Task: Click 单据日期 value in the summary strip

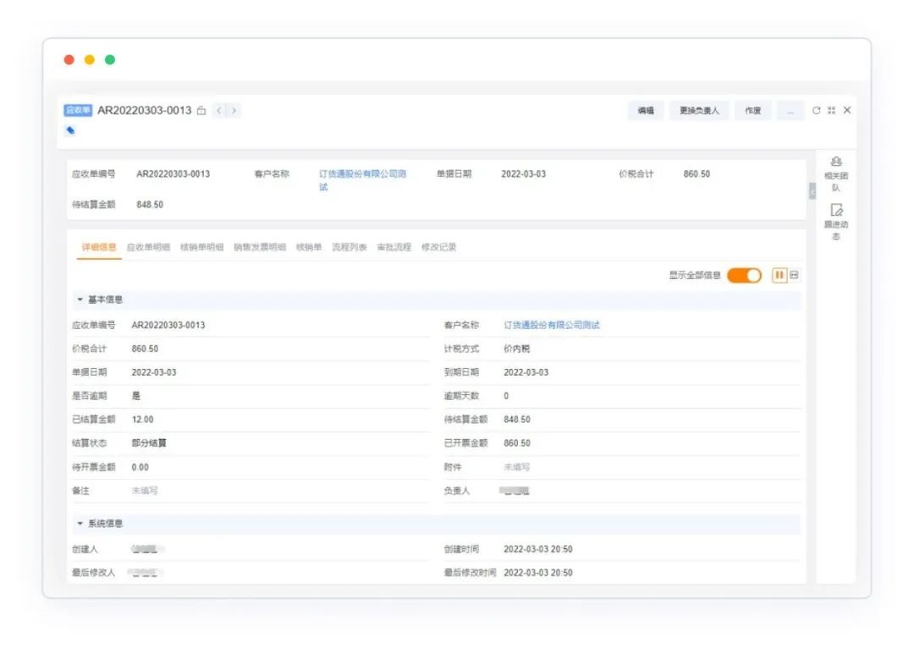Action: (x=524, y=173)
